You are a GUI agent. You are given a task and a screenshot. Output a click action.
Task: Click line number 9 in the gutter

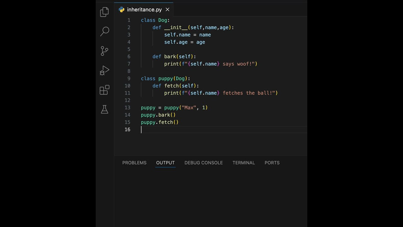point(129,79)
